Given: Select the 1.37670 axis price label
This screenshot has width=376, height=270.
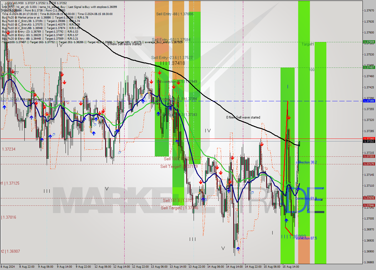Looking at the screenshot, I should (369, 11).
